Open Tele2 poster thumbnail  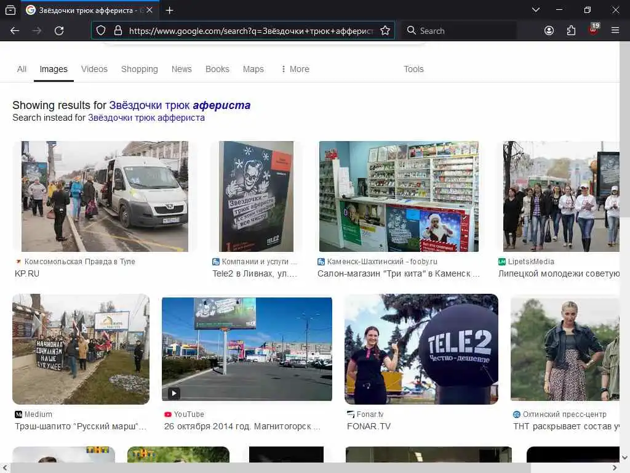point(256,196)
